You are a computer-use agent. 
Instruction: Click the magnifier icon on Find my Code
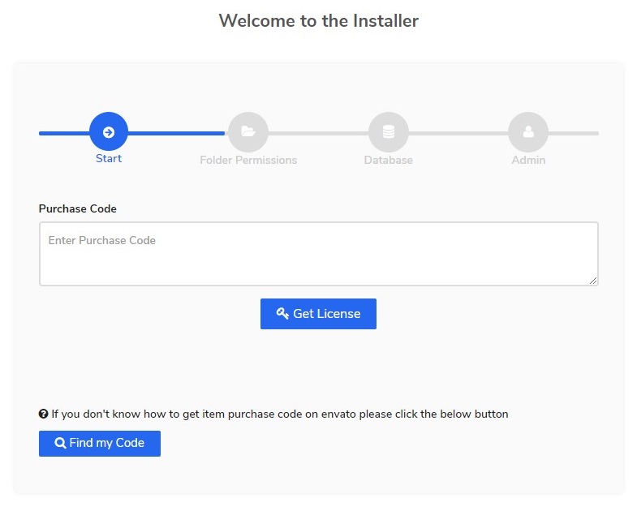pos(60,444)
